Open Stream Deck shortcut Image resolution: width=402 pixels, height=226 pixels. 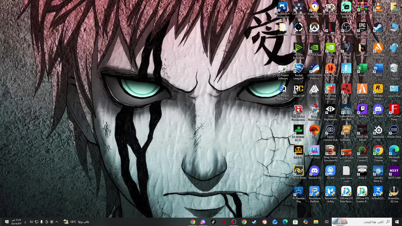click(394, 132)
